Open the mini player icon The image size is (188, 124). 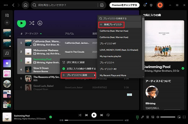(x=179, y=117)
